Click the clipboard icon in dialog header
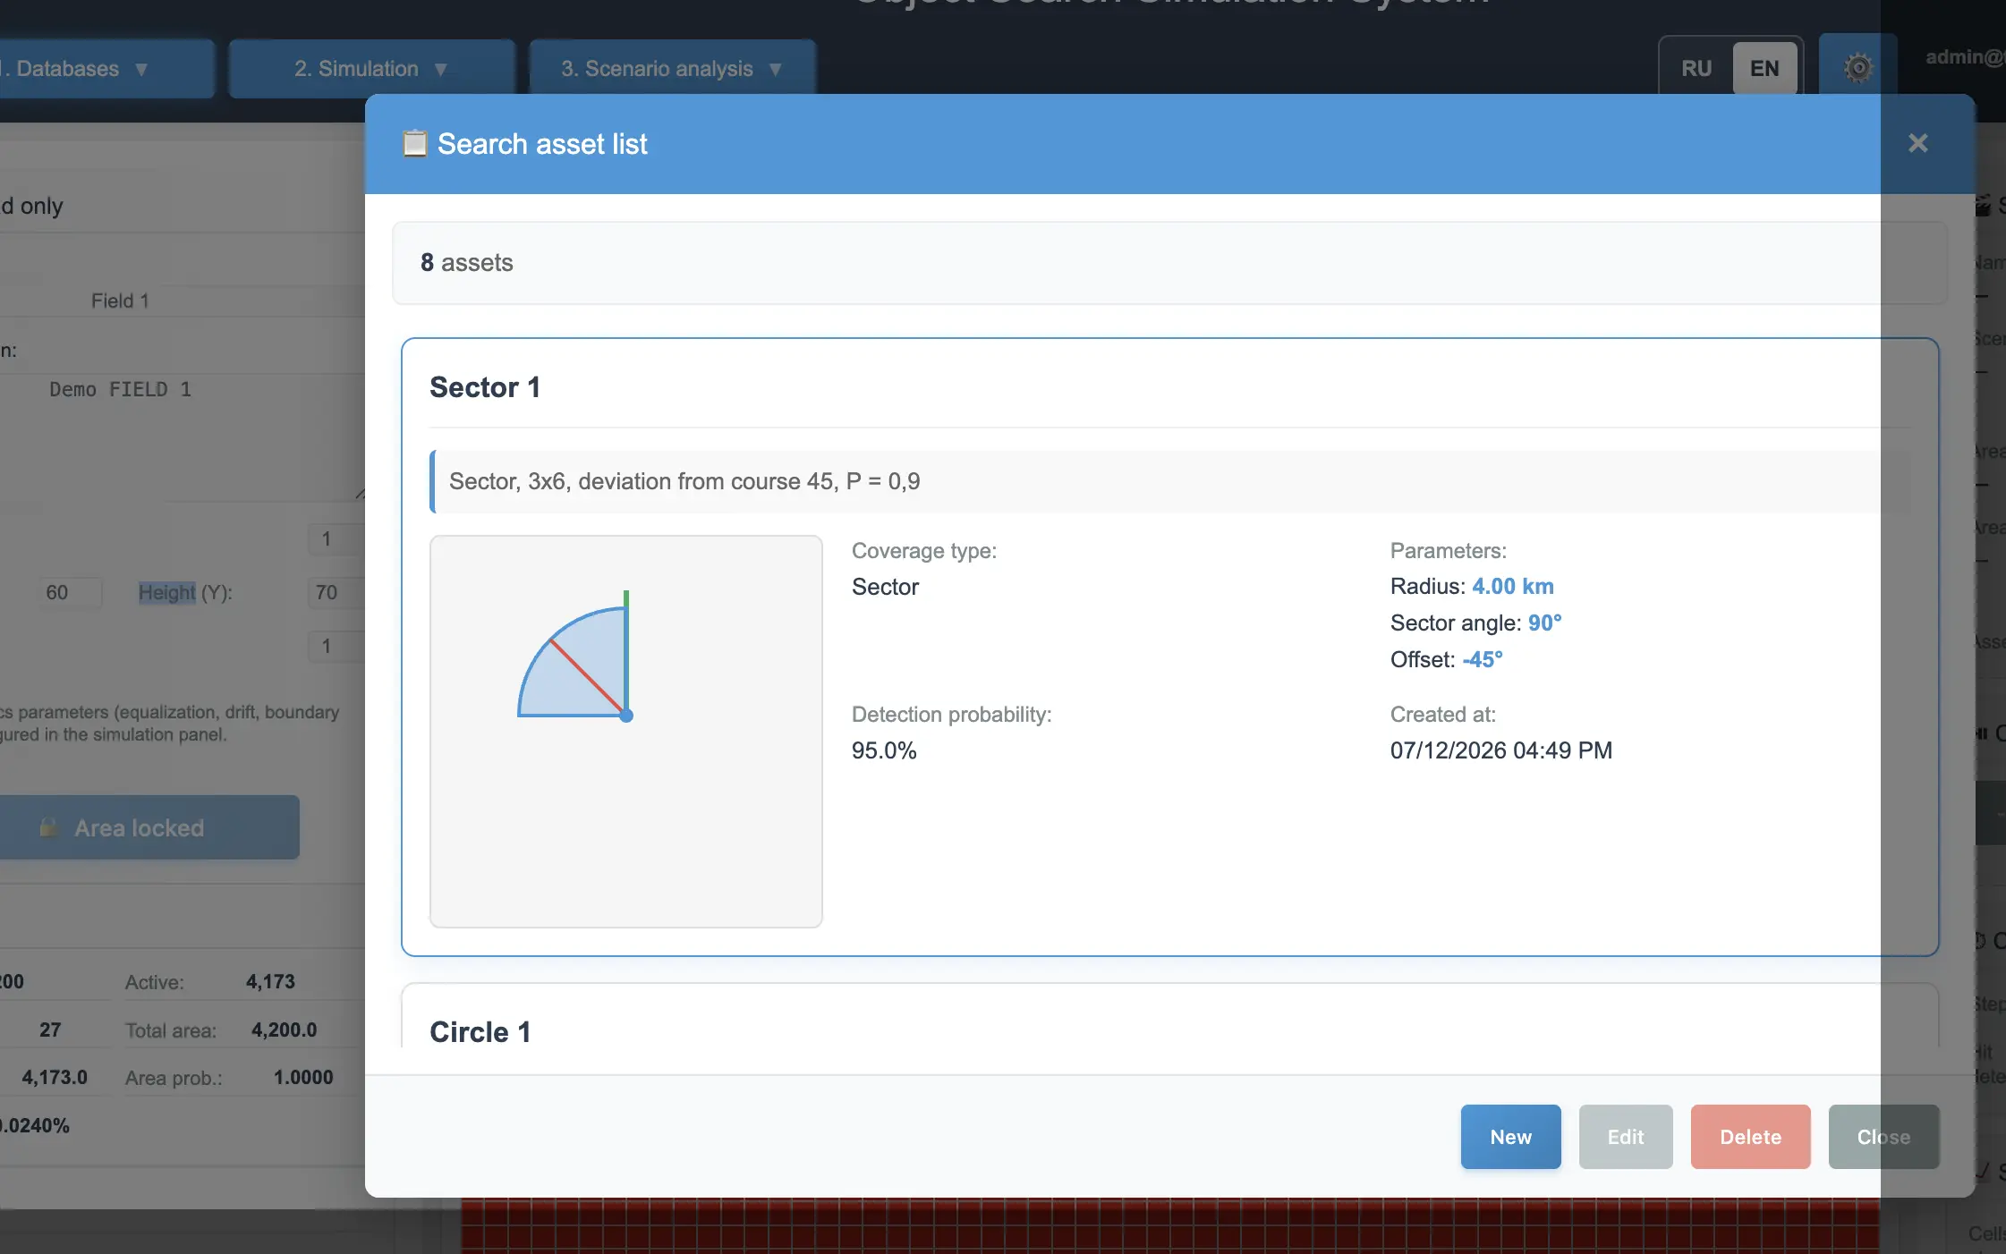 pyautogui.click(x=414, y=143)
